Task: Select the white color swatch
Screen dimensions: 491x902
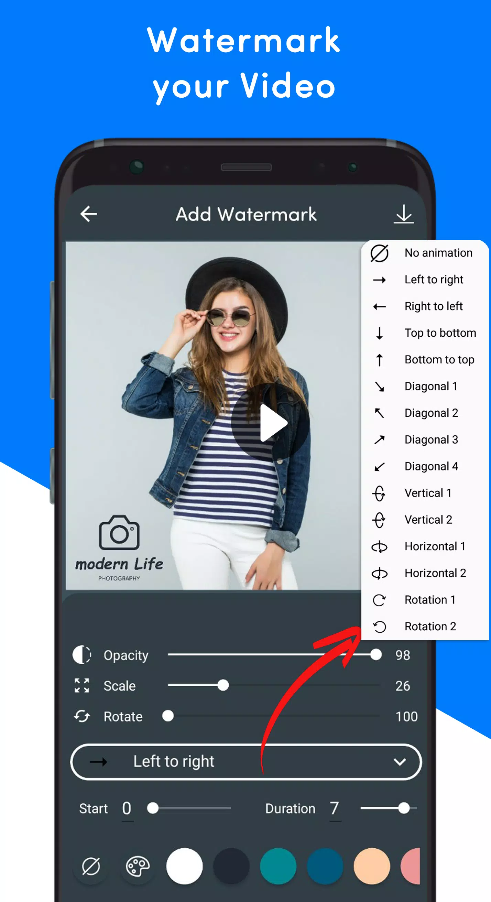Action: click(185, 866)
